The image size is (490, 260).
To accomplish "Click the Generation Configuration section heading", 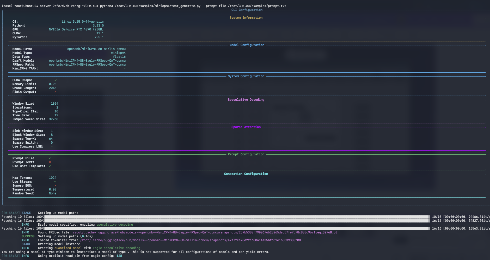I will tap(246, 174).
